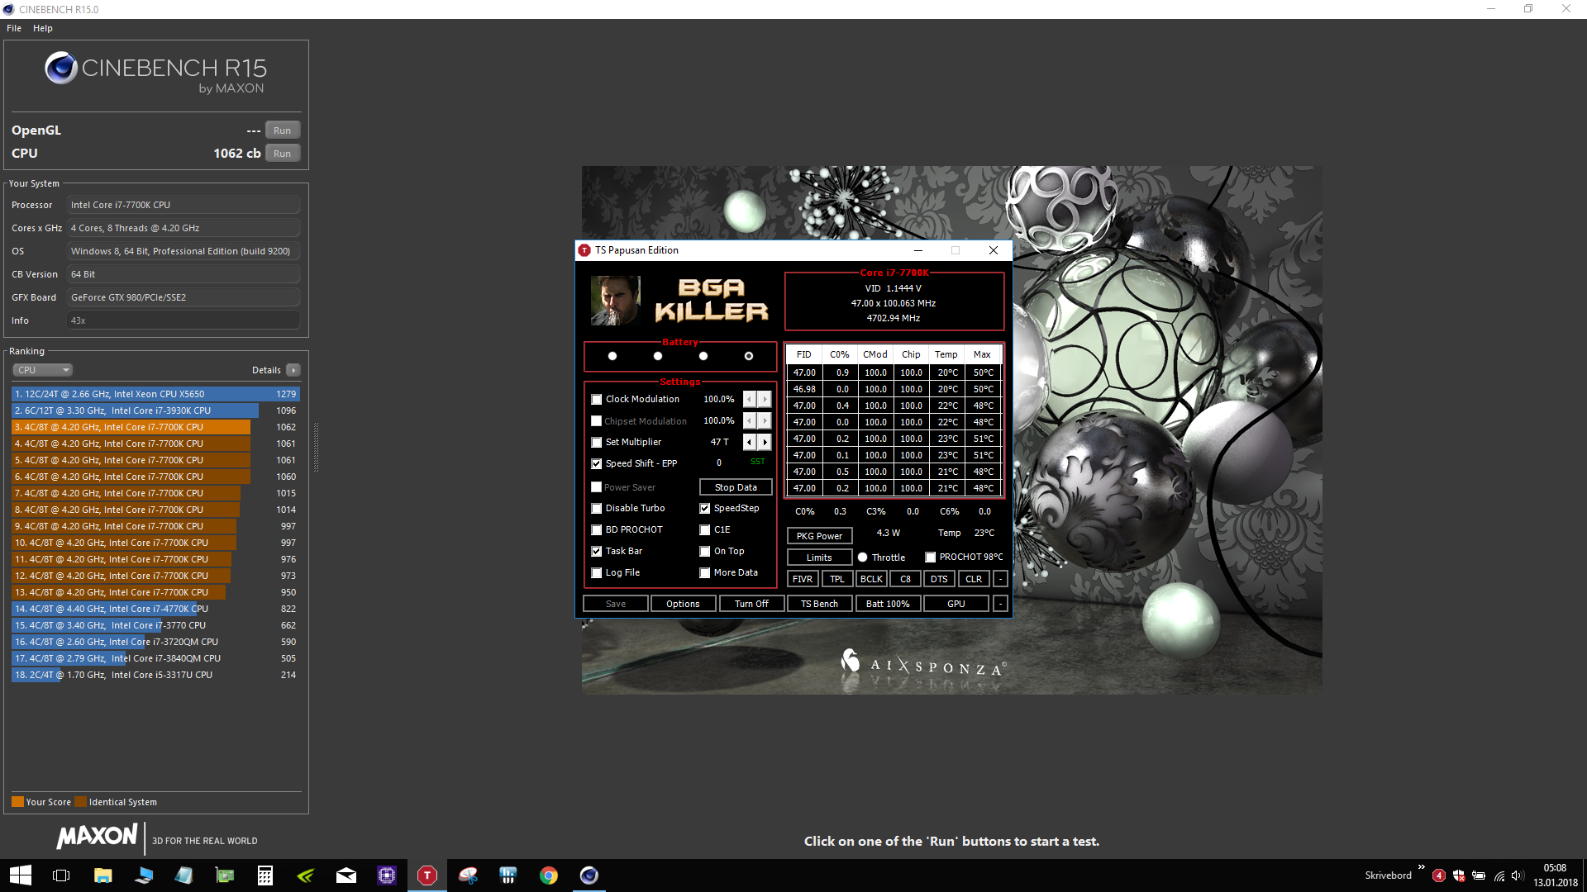This screenshot has width=1587, height=892.
Task: Open the Notepad icon on the taskbar
Action: click(183, 875)
